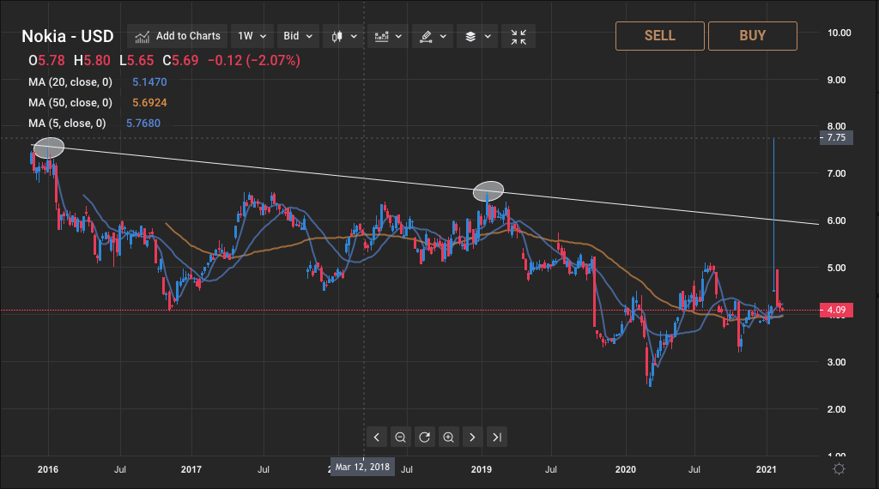Select the MA (20, close, 0) indicator label

click(x=70, y=81)
